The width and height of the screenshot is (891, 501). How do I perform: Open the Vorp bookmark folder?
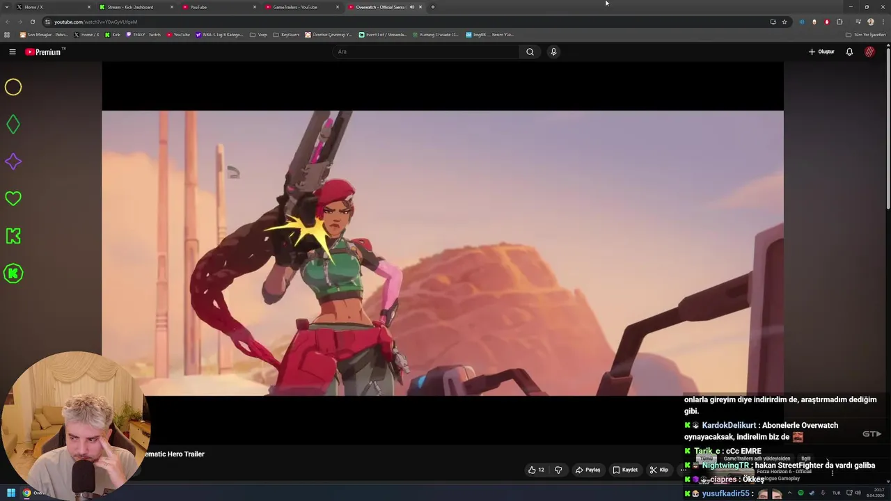point(258,34)
